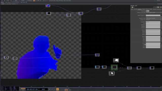This screenshot has width=162, height=91.
Task: Open the arrow menu beside Pivot X
Action: [x=161, y=44]
